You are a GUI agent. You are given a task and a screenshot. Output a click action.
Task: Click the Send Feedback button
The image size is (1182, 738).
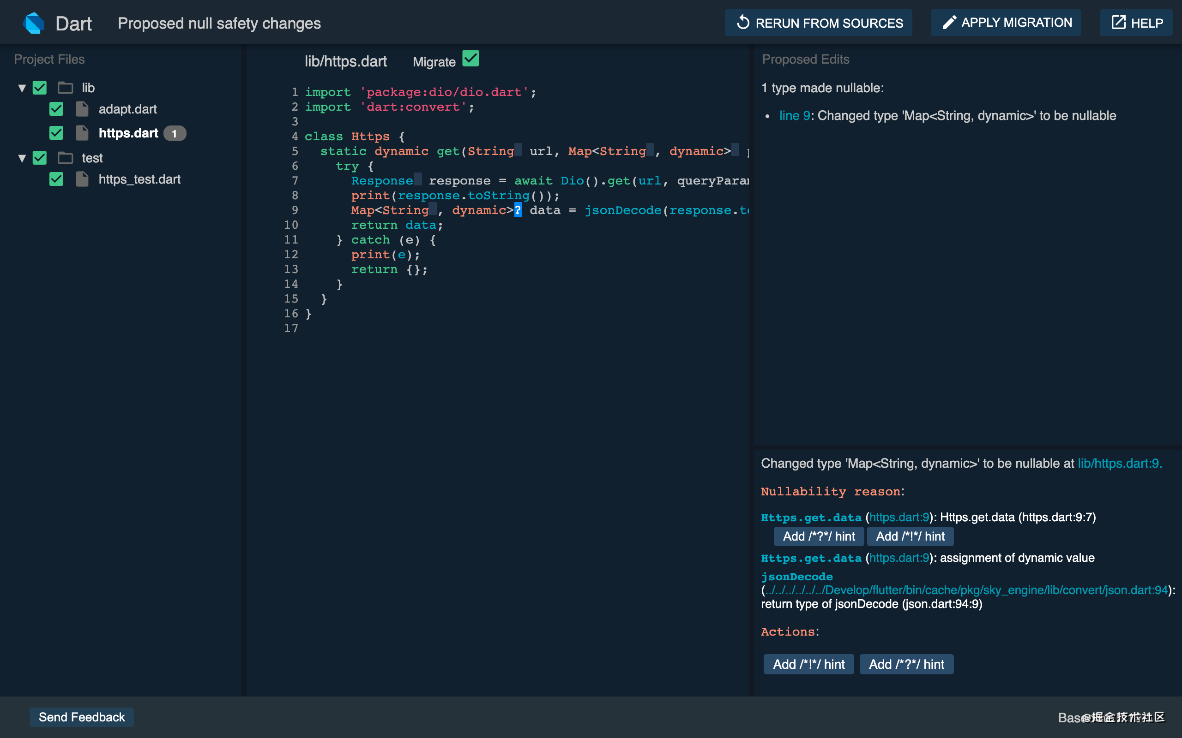point(82,717)
